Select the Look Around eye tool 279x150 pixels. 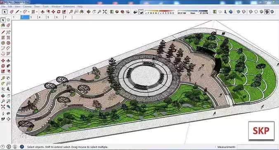[x=8, y=114]
